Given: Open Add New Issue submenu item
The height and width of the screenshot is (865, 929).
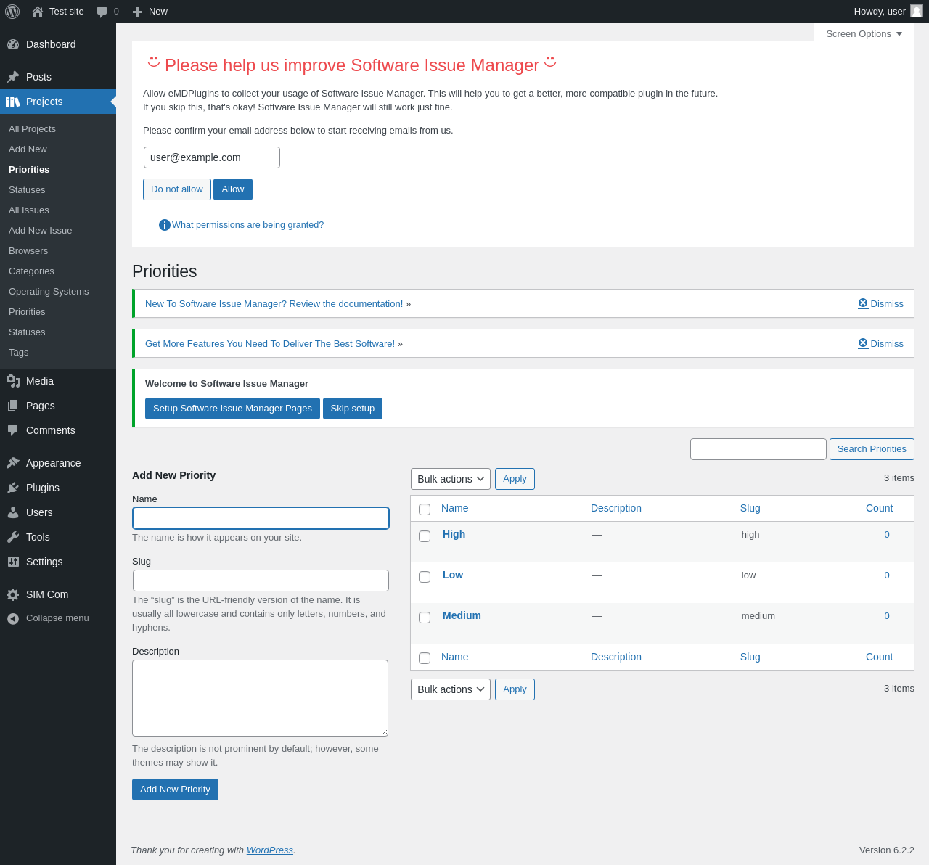Looking at the screenshot, I should pyautogui.click(x=41, y=230).
